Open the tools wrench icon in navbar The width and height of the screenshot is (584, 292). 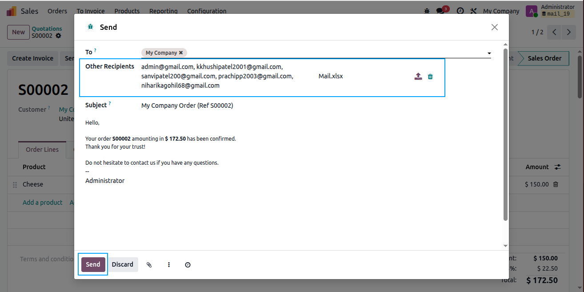[473, 11]
